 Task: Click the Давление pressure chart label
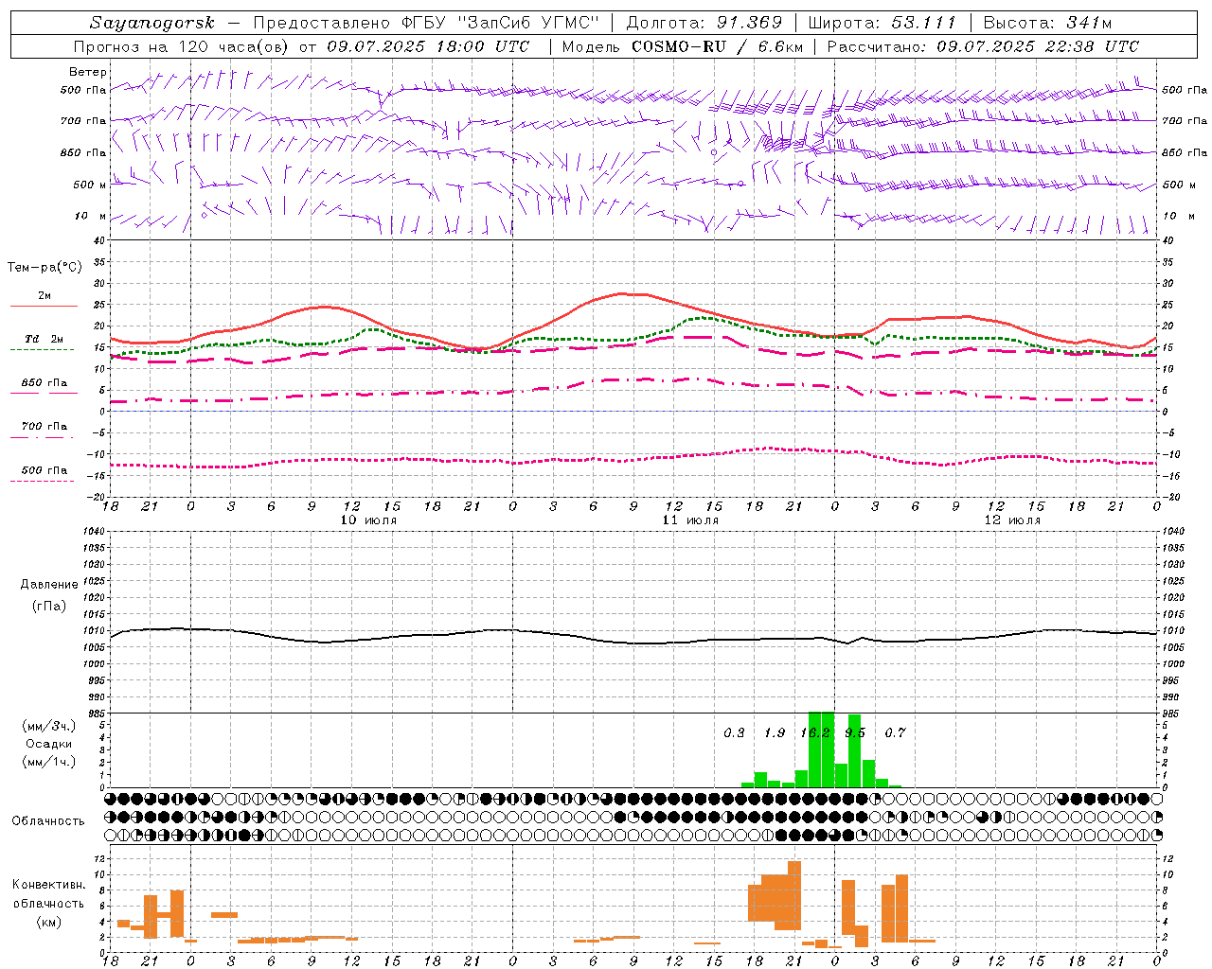(49, 585)
